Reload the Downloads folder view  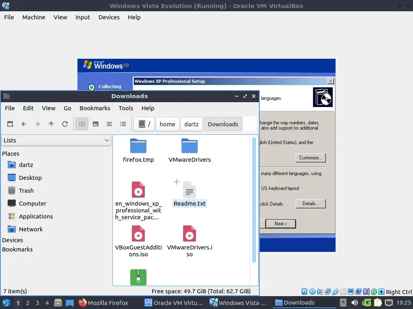pyautogui.click(x=65, y=124)
